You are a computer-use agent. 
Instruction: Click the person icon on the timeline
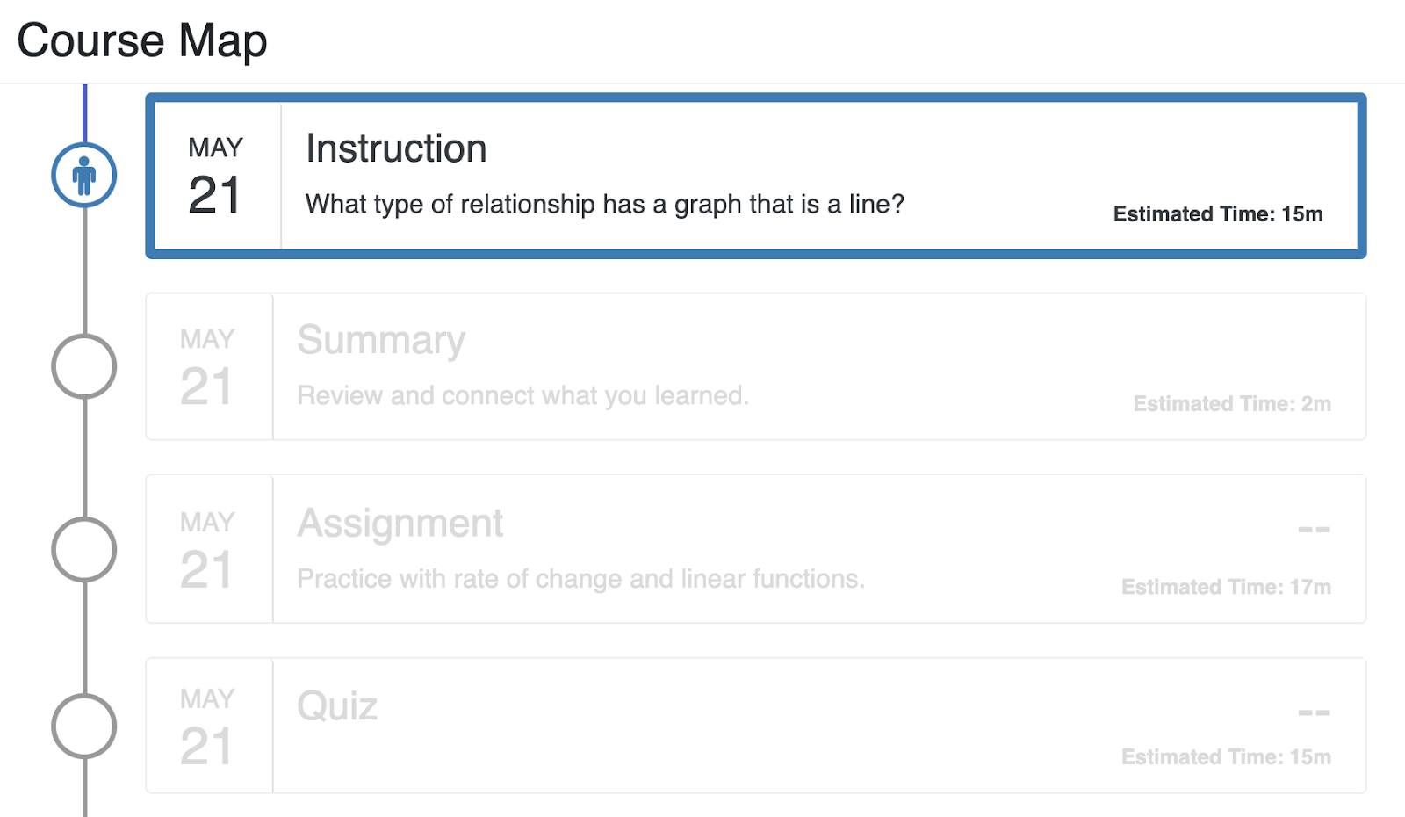(84, 176)
